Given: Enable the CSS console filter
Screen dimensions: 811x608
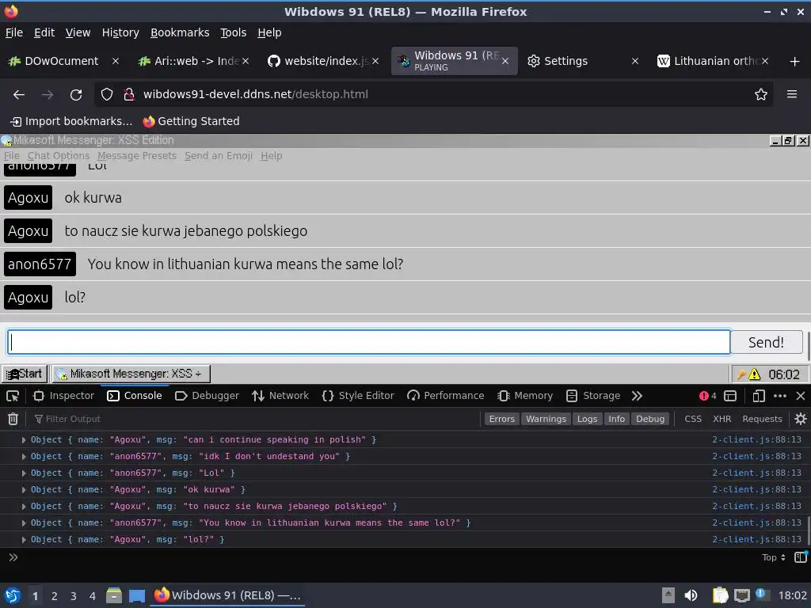Looking at the screenshot, I should (693, 419).
